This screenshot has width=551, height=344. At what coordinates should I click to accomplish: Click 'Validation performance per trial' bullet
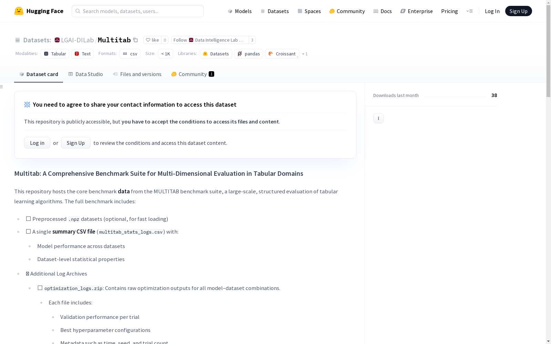[x=100, y=317]
